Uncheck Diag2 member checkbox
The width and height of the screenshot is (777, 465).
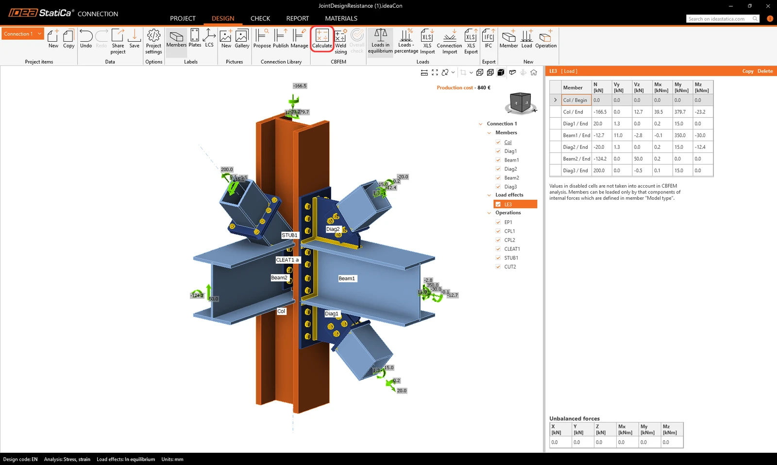coord(498,169)
